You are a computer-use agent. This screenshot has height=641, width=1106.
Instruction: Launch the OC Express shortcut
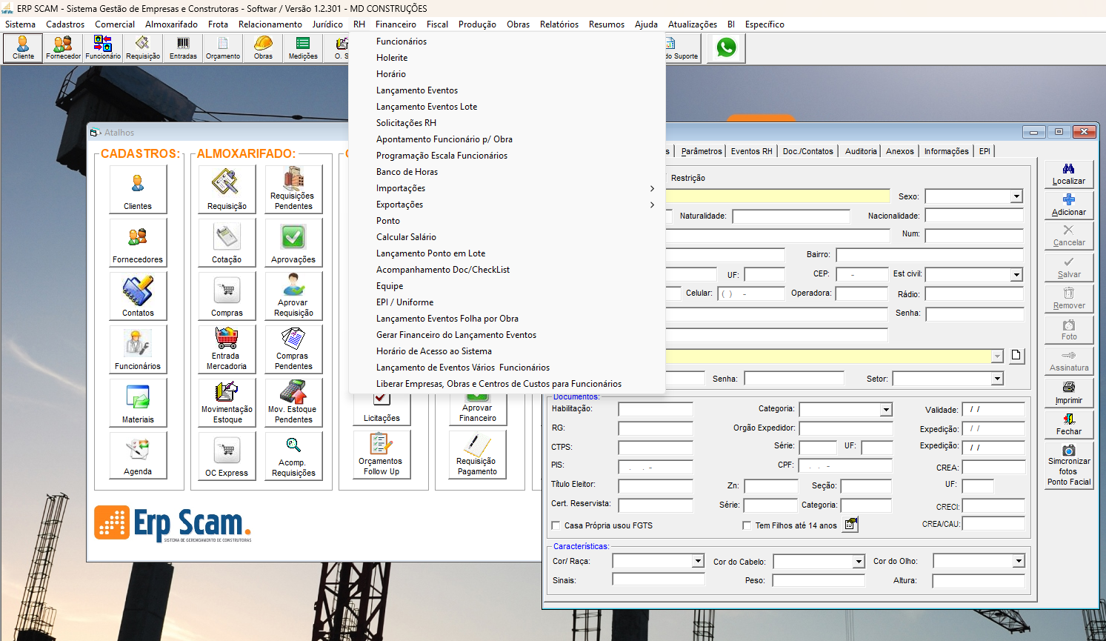pyautogui.click(x=227, y=456)
